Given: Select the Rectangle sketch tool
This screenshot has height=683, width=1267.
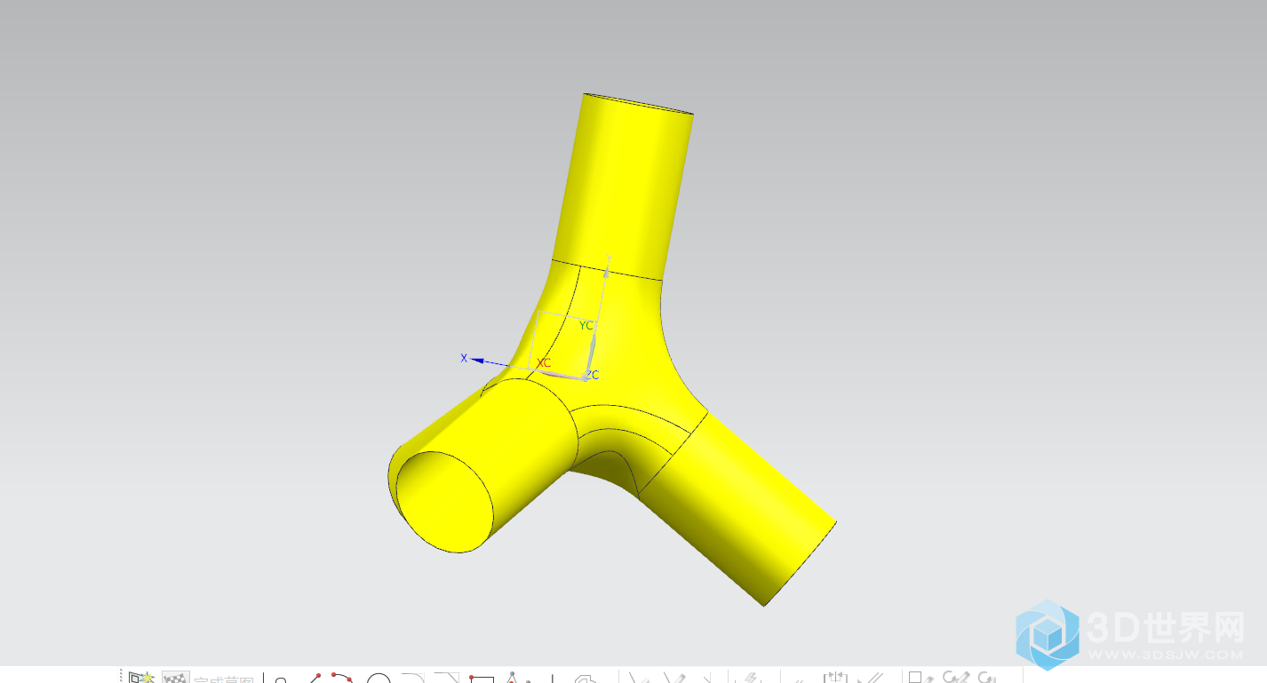Looking at the screenshot, I should click(x=482, y=679).
